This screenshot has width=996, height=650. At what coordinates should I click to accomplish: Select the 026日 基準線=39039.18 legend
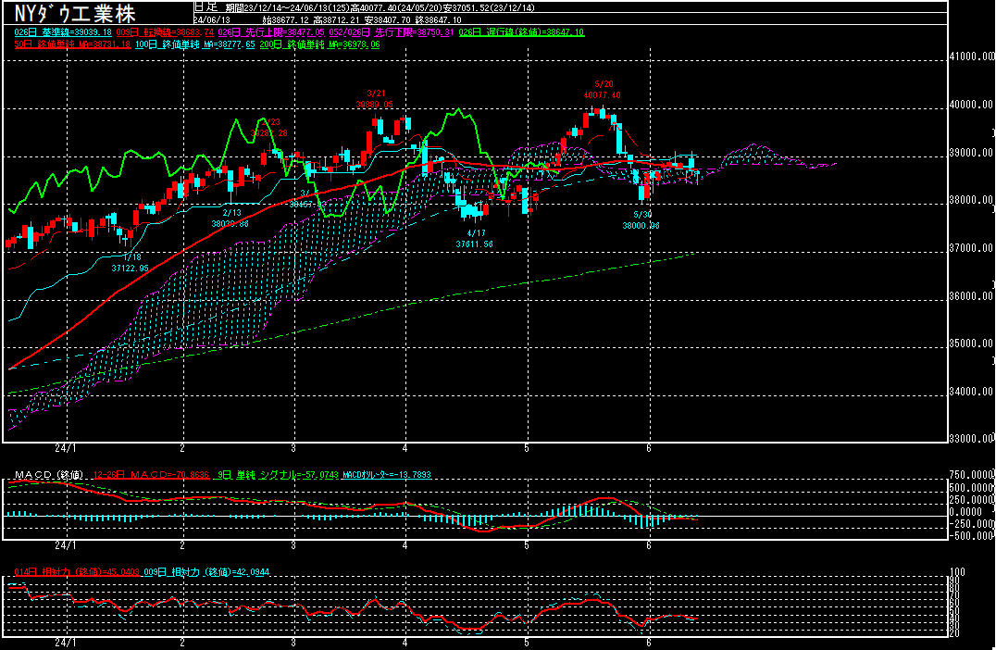(x=63, y=31)
